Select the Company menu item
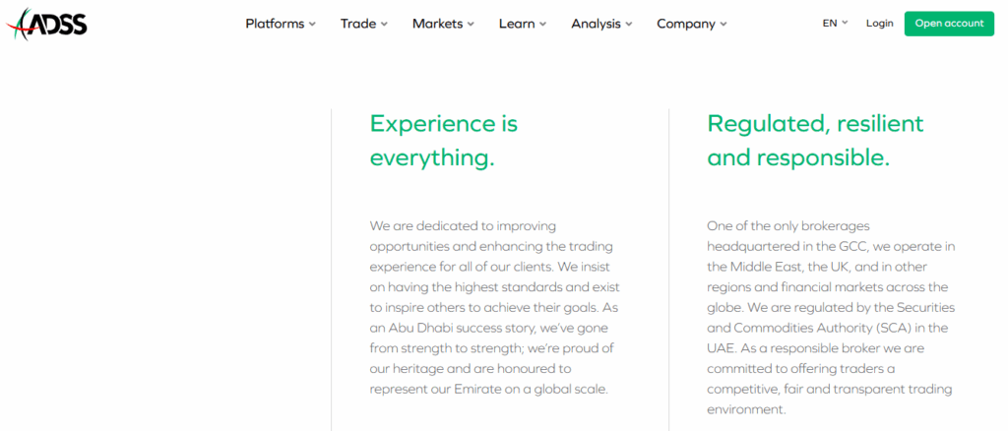 685,24
